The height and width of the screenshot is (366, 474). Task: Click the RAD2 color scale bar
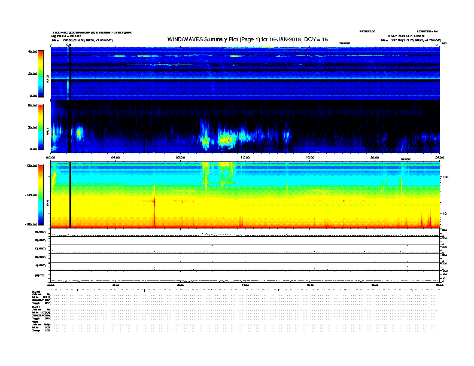pyautogui.click(x=41, y=74)
